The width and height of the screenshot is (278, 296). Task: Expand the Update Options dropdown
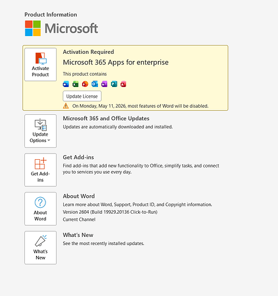point(40,131)
